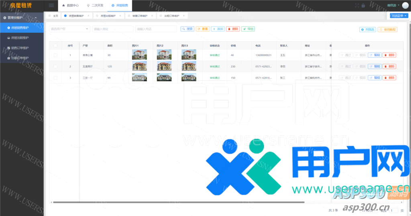Image resolution: width=411 pixels, height=216 pixels.
Task: Switch to the 二次开发 top menu
Action: tap(95, 6)
